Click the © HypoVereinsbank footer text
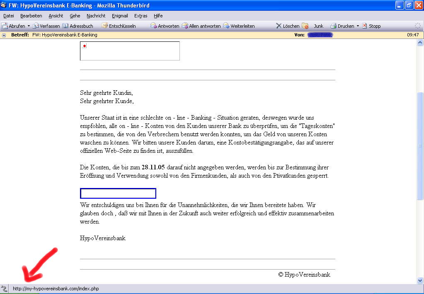 coord(304,275)
